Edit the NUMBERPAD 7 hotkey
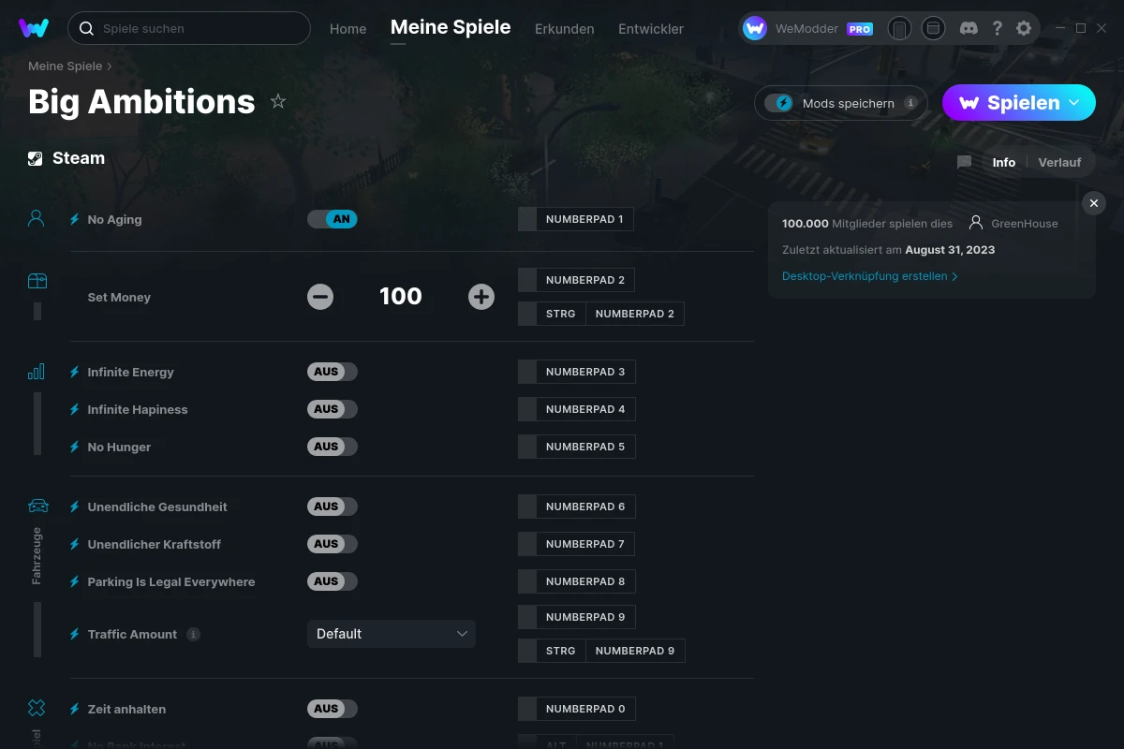1124x749 pixels. [577, 544]
